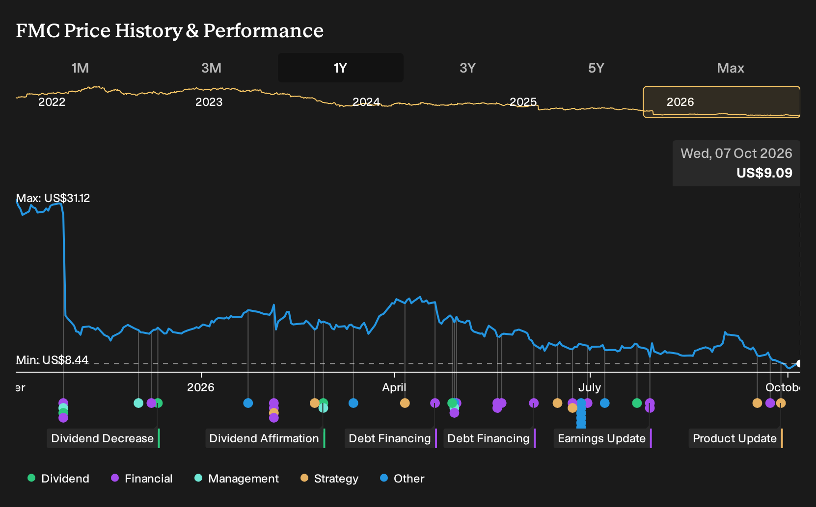
Task: Choose the 1Y time range
Action: pos(340,68)
